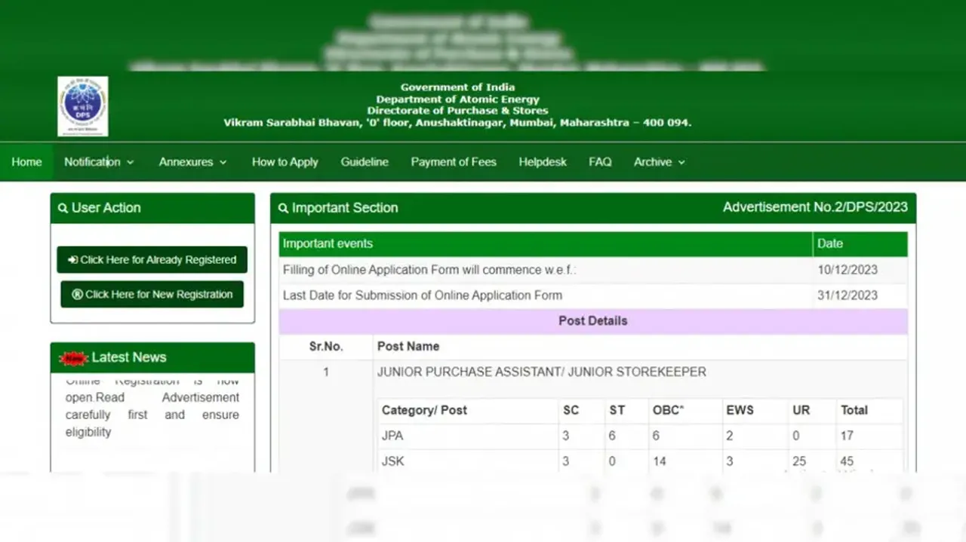Viewport: 966px width, 542px height.
Task: Click the magnifier icon beside User Action
Action: (62, 208)
